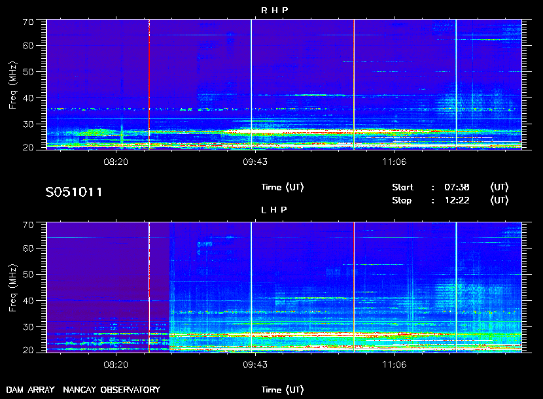Click the 07:38 start time value
This screenshot has width=543, height=399.
pyautogui.click(x=457, y=187)
